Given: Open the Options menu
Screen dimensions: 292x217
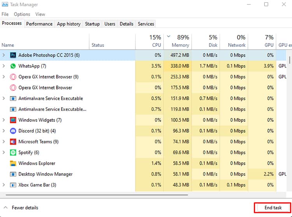Looking at the screenshot, I should click(22, 14).
